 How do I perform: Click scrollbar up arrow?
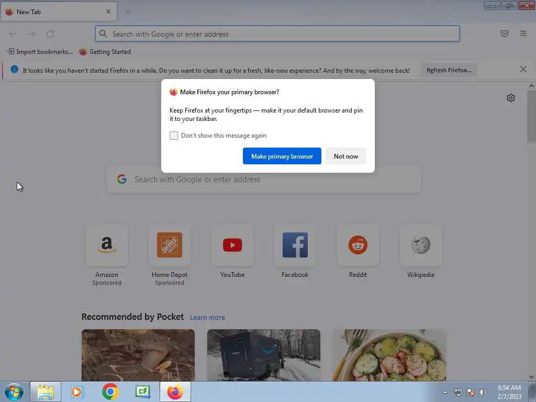point(531,86)
